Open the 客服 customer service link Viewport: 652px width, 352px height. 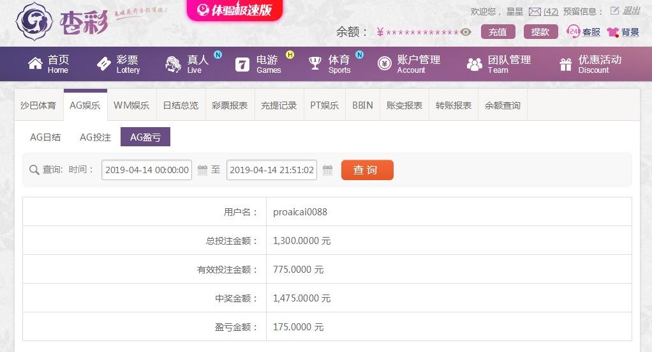591,32
